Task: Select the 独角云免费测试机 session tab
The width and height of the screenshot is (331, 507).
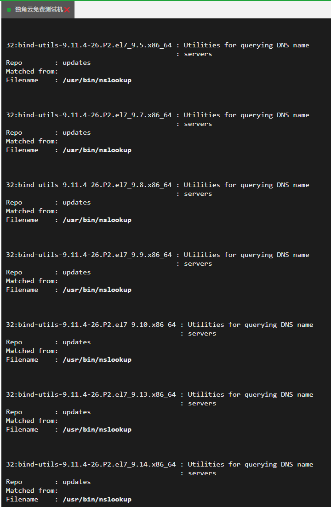Action: coord(38,10)
